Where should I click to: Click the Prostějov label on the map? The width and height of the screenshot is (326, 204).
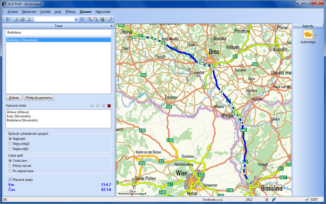(242, 31)
